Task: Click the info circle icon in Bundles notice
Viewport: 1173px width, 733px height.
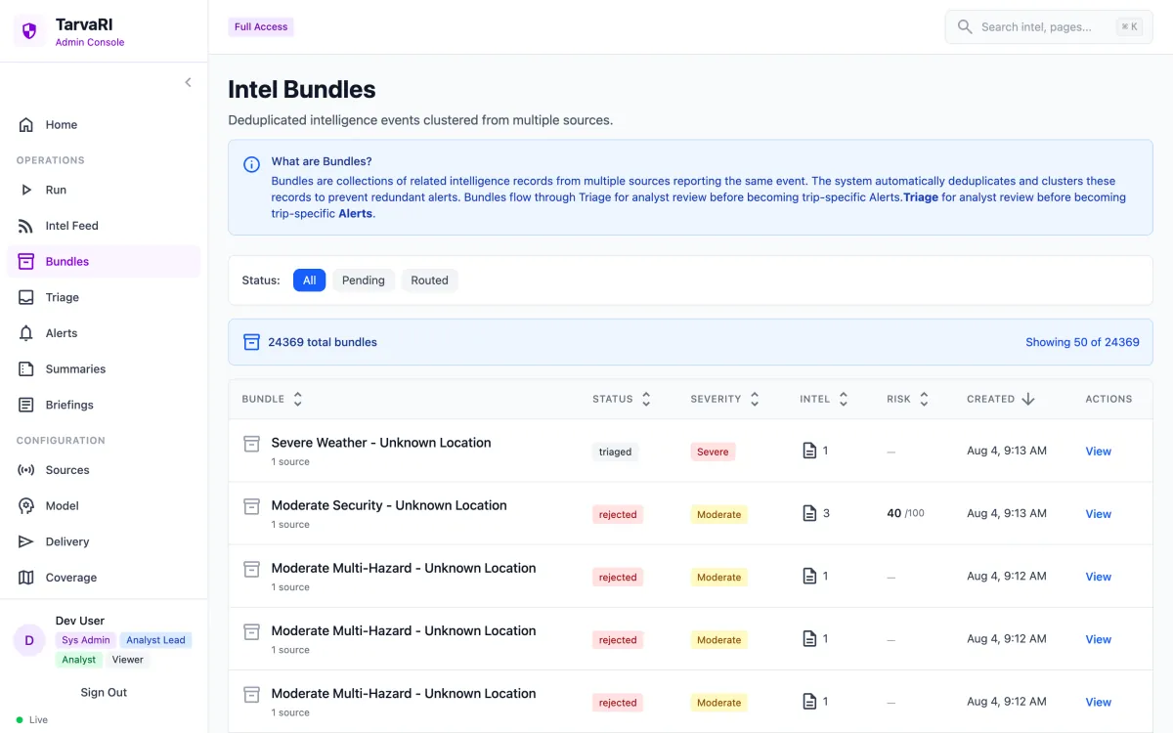Action: [251, 164]
